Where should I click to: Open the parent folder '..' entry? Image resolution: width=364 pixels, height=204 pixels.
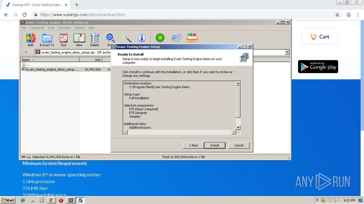(x=25, y=65)
